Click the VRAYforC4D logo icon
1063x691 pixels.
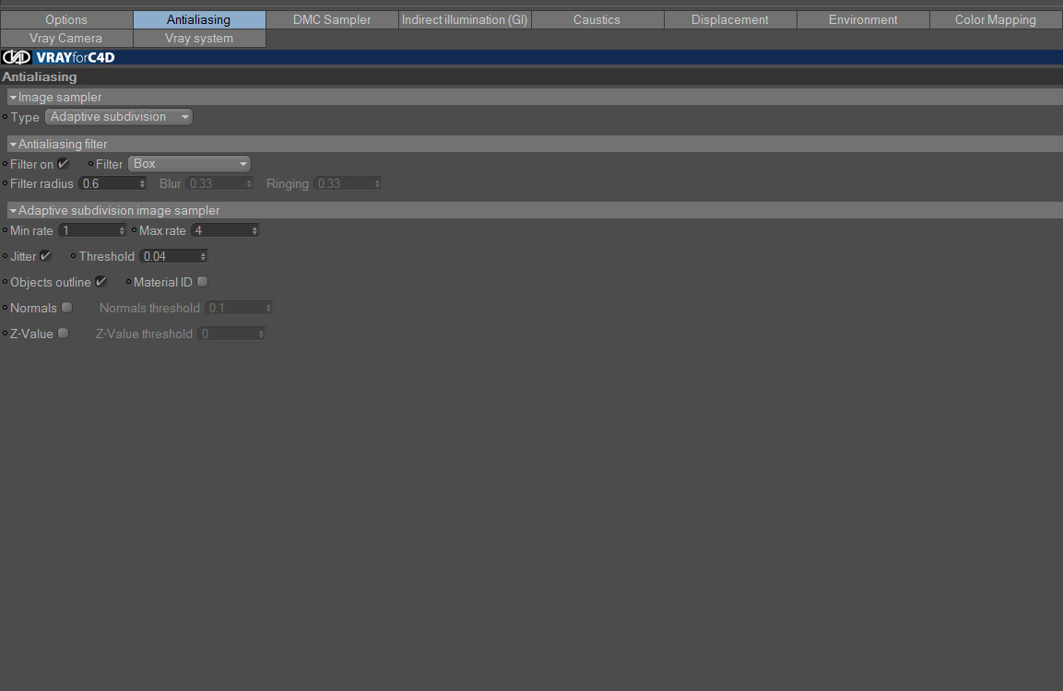(x=17, y=57)
